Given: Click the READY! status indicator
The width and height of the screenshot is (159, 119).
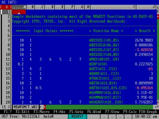Looking at the screenshot, I should coord(77,117).
